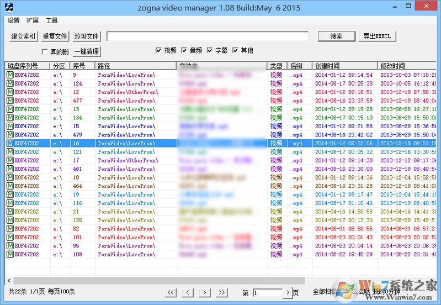Toggle the 真的删 checkbox

tap(45, 51)
